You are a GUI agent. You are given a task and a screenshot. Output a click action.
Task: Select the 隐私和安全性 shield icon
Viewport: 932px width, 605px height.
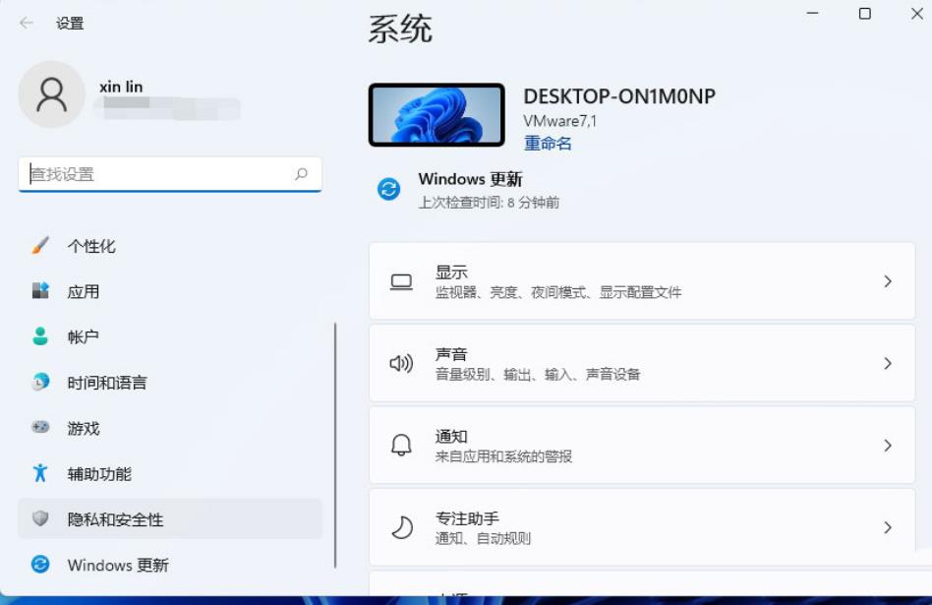(41, 518)
